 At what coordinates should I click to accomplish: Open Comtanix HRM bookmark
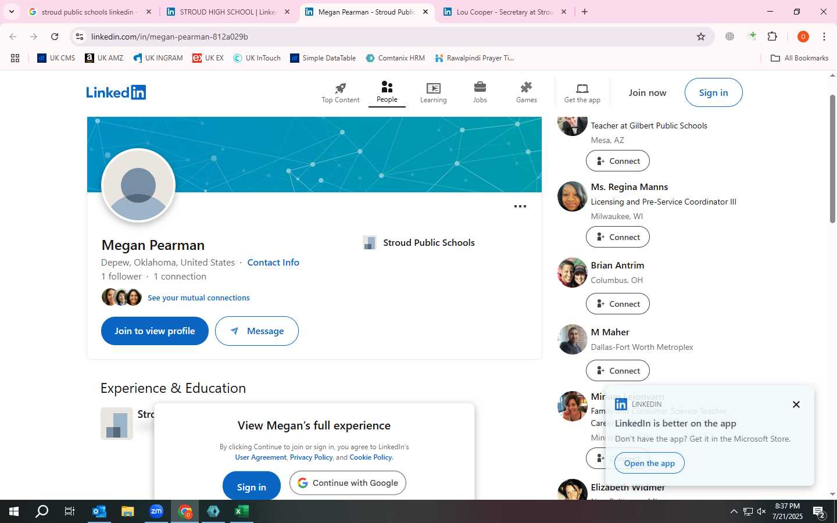coord(395,58)
